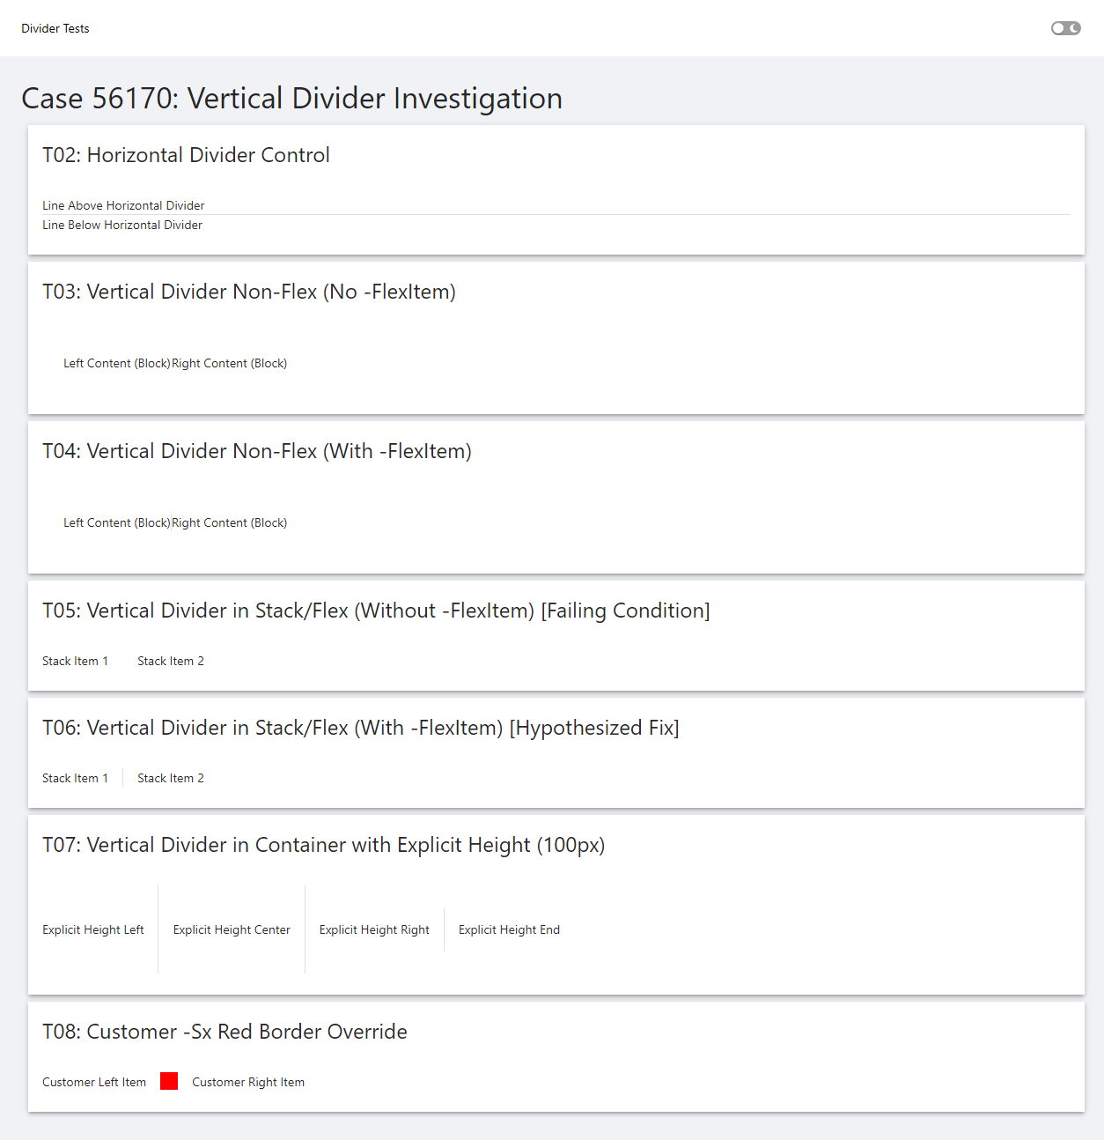Select the T08 Red Border Override heading

tap(224, 1032)
